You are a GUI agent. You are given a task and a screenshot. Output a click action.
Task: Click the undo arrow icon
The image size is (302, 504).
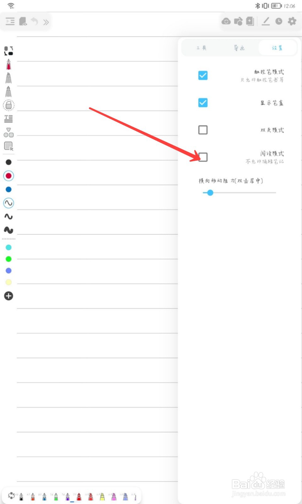[x=34, y=21]
